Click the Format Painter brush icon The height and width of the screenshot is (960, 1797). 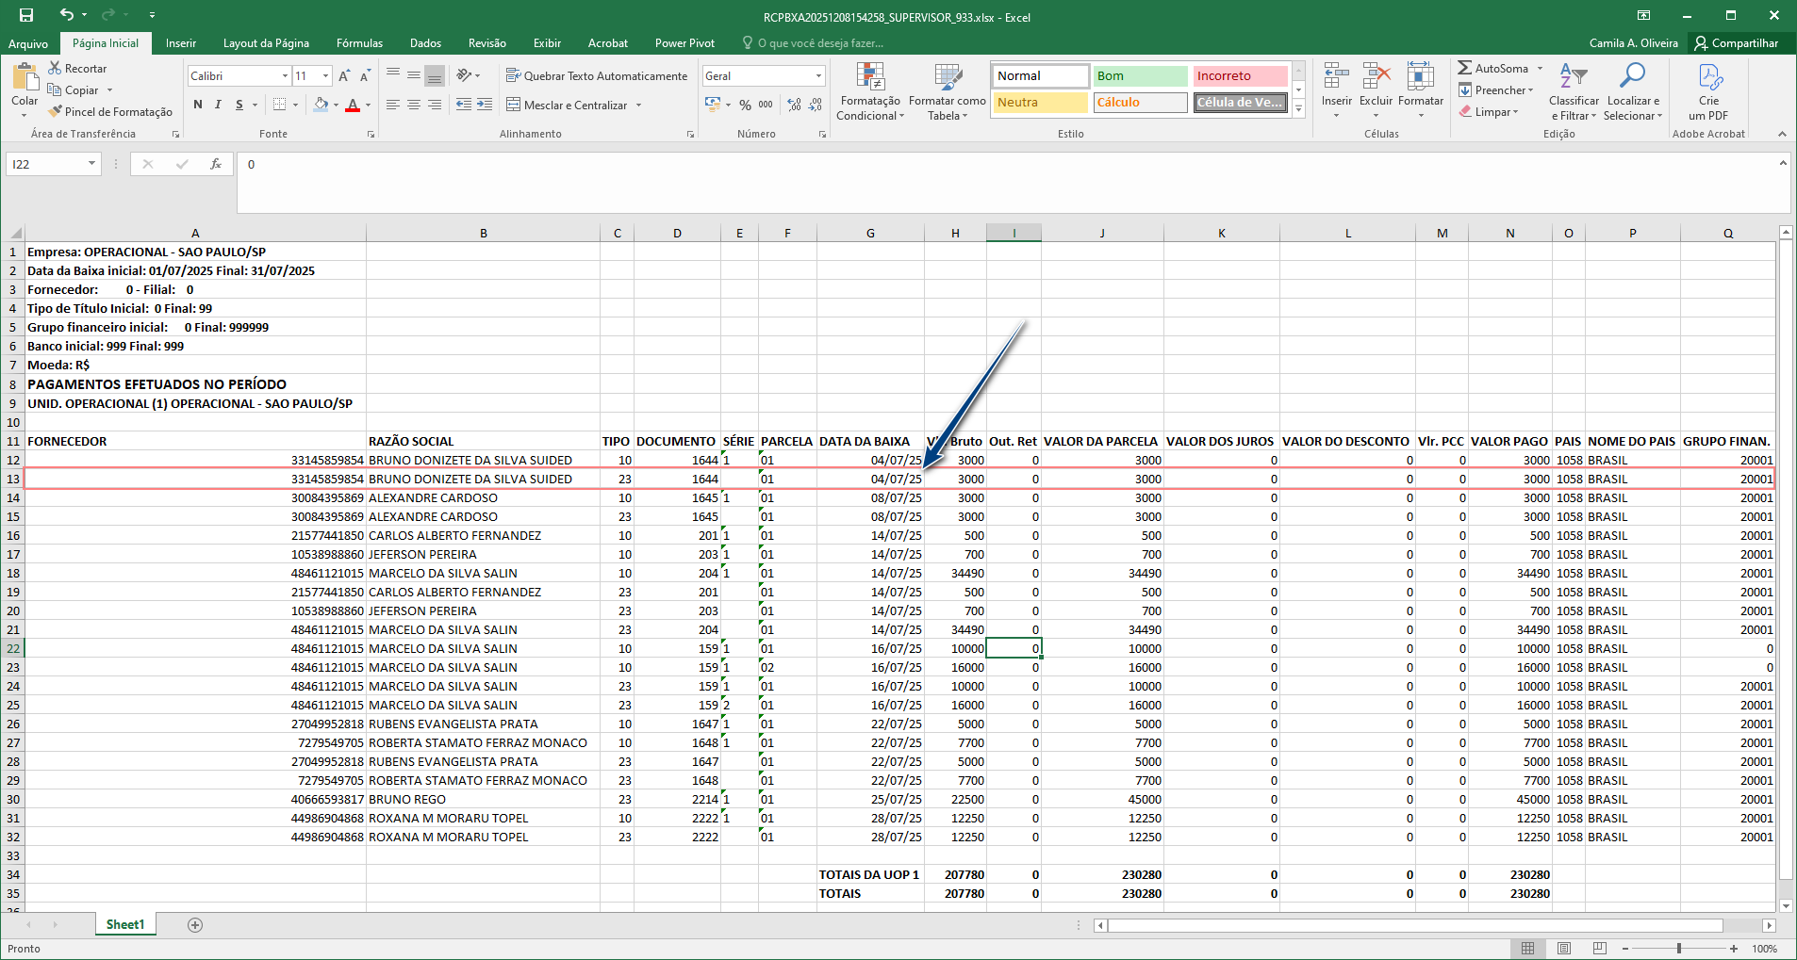(56, 112)
